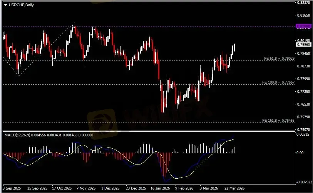Click the USDCHF,Daily chart title

(x=19, y=4)
